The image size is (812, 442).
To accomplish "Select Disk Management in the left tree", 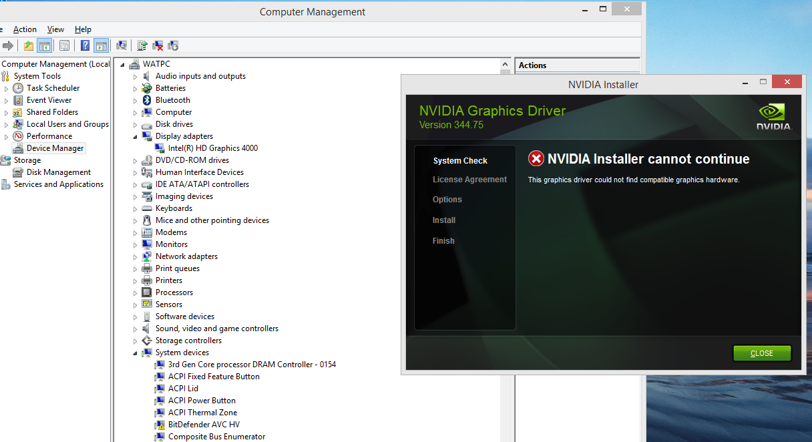I will [x=59, y=172].
